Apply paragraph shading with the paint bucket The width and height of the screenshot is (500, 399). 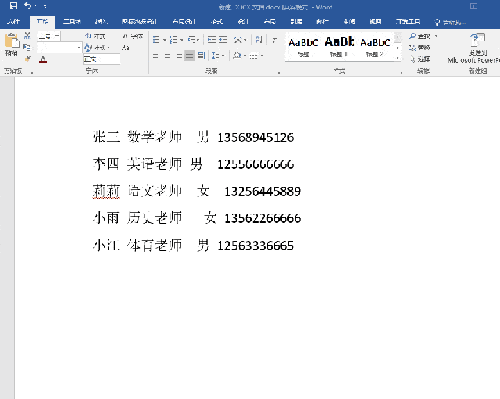237,56
